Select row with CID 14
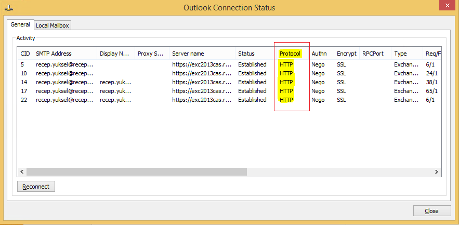This screenshot has height=225, width=459. 229,82
